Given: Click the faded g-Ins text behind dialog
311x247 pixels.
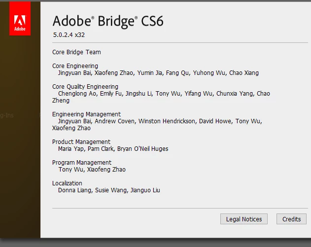Looking at the screenshot, I should coord(7,115).
